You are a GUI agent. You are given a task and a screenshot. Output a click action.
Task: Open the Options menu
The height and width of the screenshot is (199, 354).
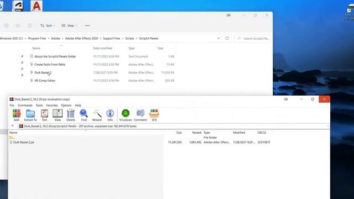click(66, 106)
